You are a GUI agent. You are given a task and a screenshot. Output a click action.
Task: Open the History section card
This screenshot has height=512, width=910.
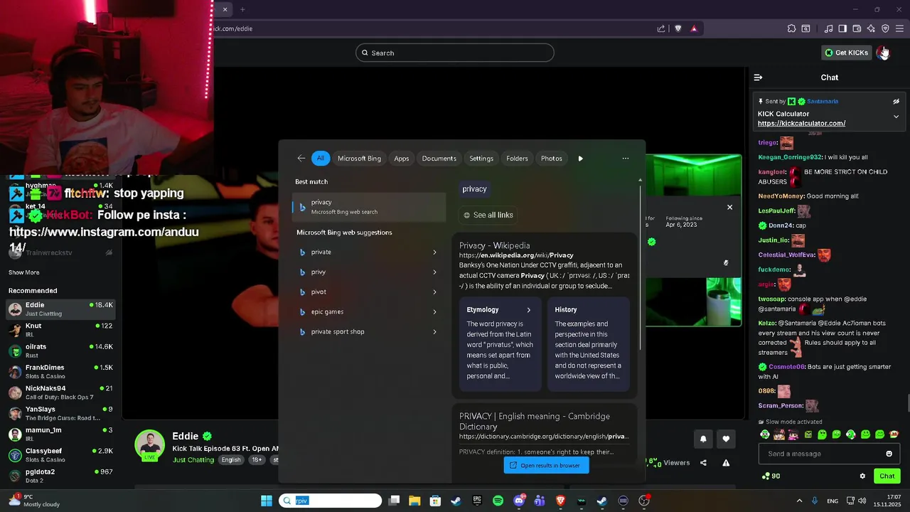click(588, 344)
